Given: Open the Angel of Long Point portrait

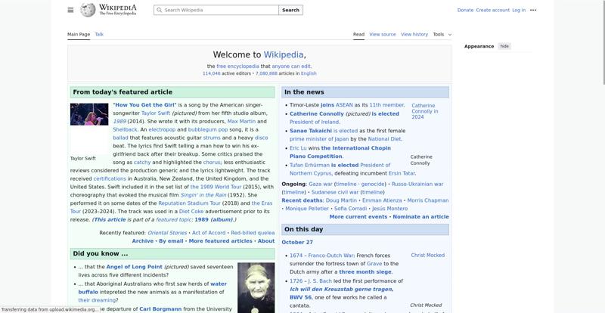Looking at the screenshot, I should click(256, 287).
